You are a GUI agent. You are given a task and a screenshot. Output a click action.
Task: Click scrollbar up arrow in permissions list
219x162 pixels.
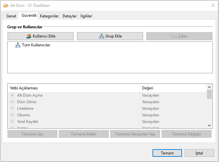[x=210, y=87]
